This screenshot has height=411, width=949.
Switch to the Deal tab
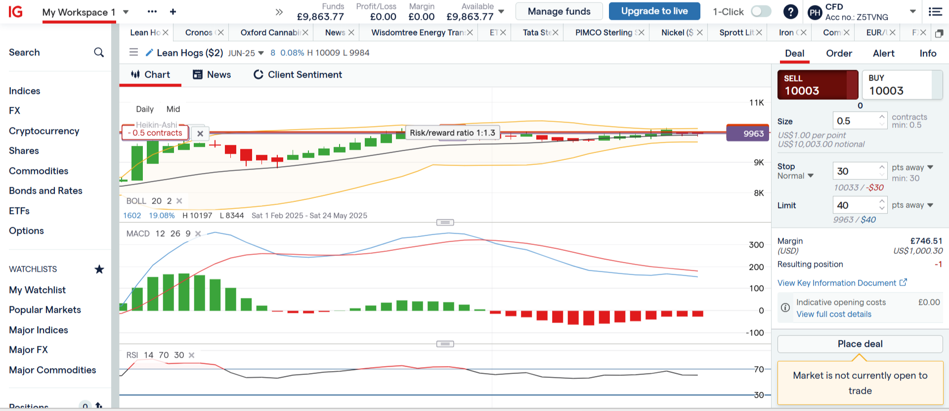[x=795, y=53]
